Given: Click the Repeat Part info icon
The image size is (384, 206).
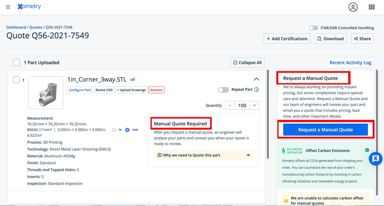Looking at the screenshot, I should click(256, 90).
